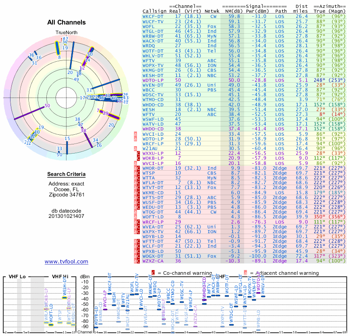Image resolution: width=350 pixels, height=336 pixels.
Task: Click the co-channel warning legend icon
Action: pyautogui.click(x=153, y=273)
